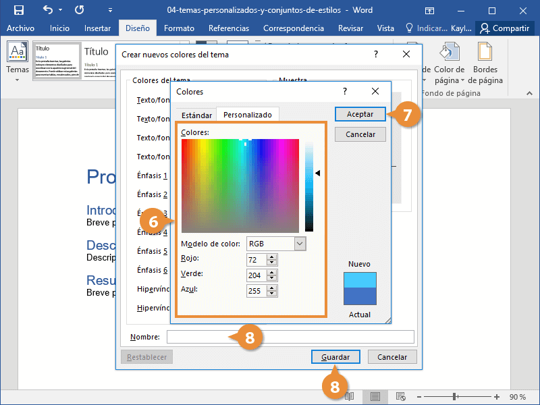Open the Vista ribbon tab
540x405 pixels.
385,28
